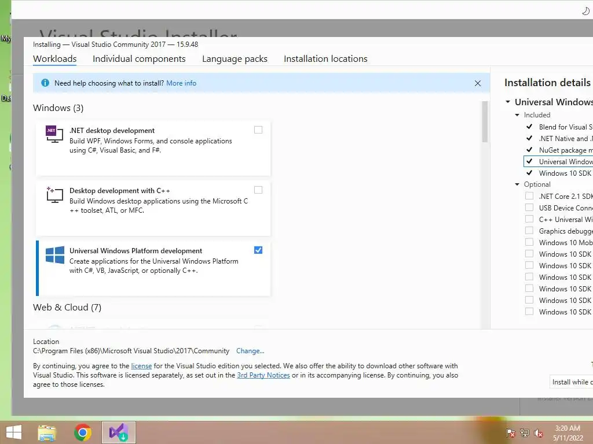
Task: Select the highlighted Universal Windows included item
Action: coord(559,162)
